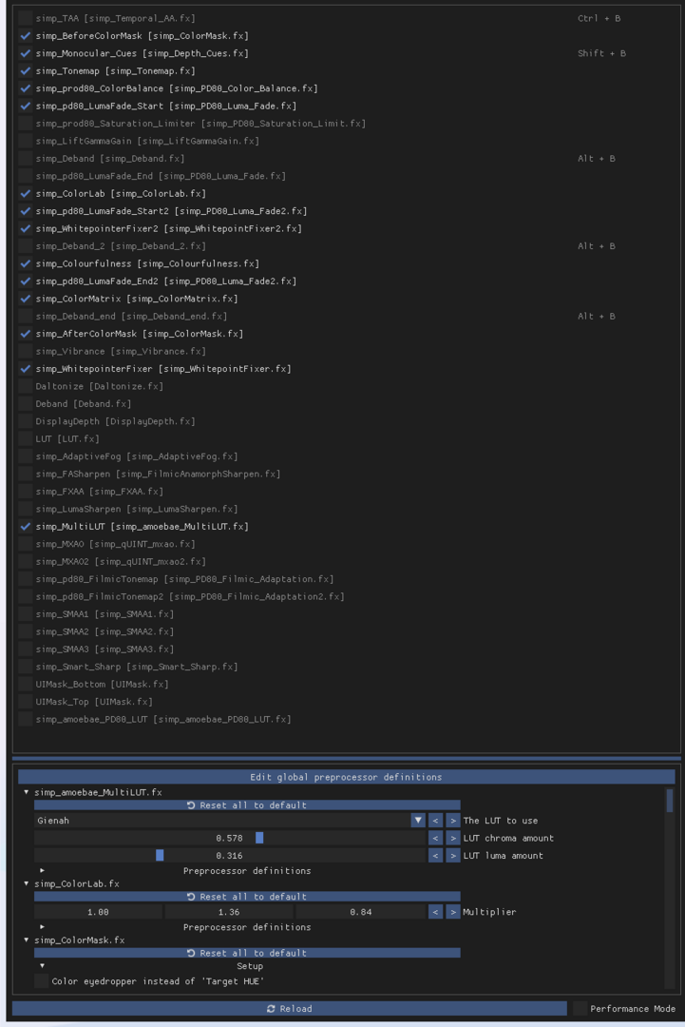The image size is (685, 1027).
Task: Check Color eyedropper instead of Target HUE
Action: click(41, 981)
